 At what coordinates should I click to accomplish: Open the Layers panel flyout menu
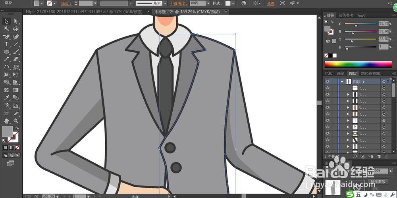pos(393,74)
